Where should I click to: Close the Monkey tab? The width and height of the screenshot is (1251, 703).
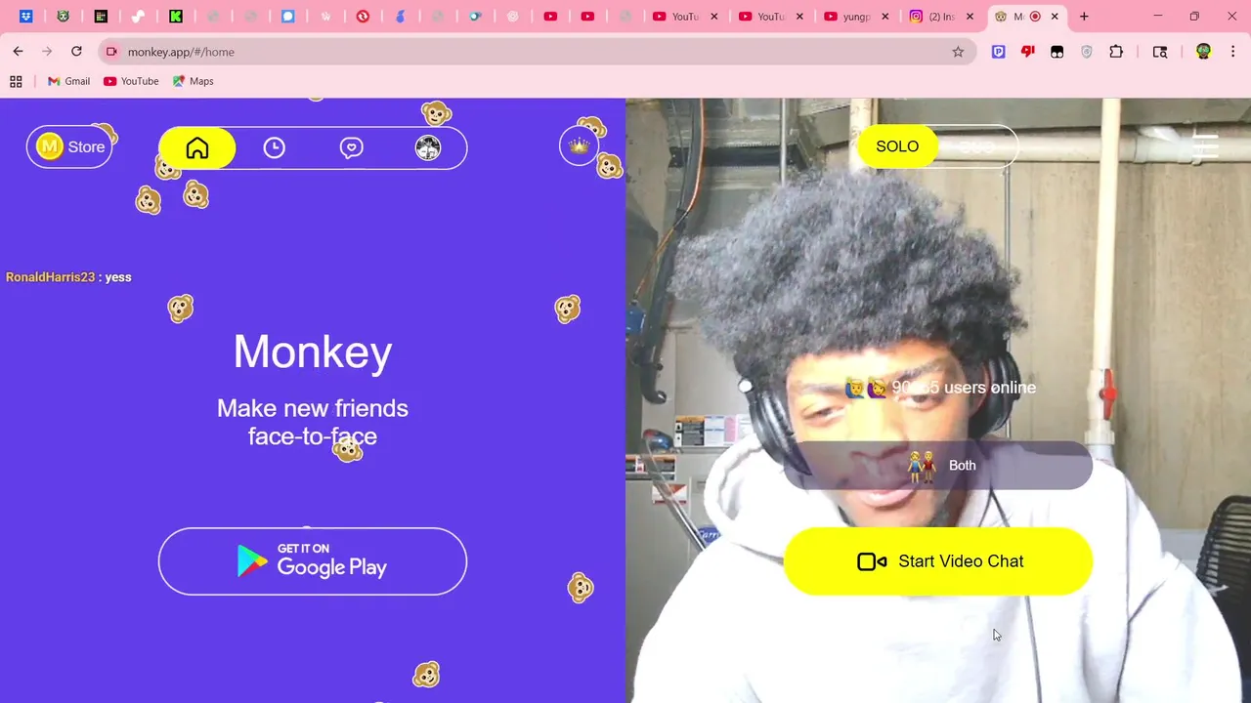(1055, 17)
